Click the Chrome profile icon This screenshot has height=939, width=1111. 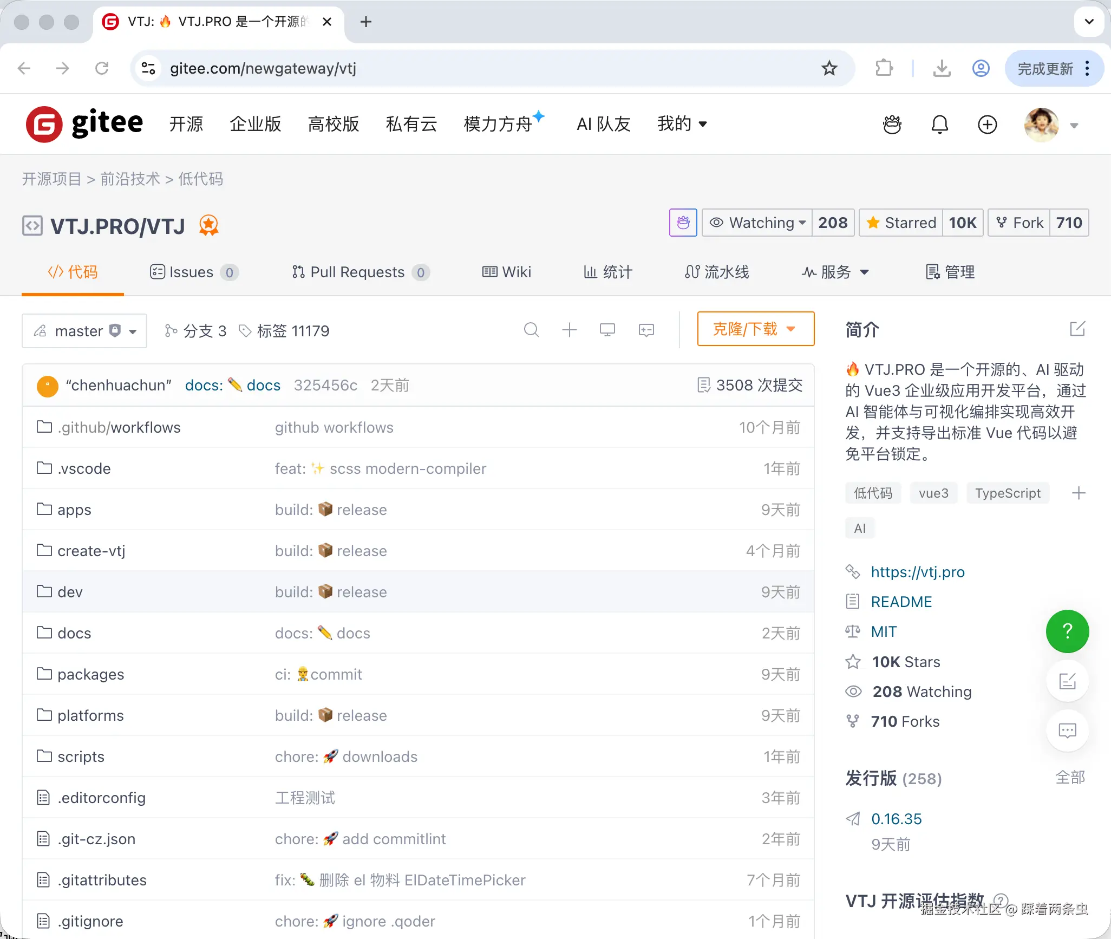coord(981,68)
